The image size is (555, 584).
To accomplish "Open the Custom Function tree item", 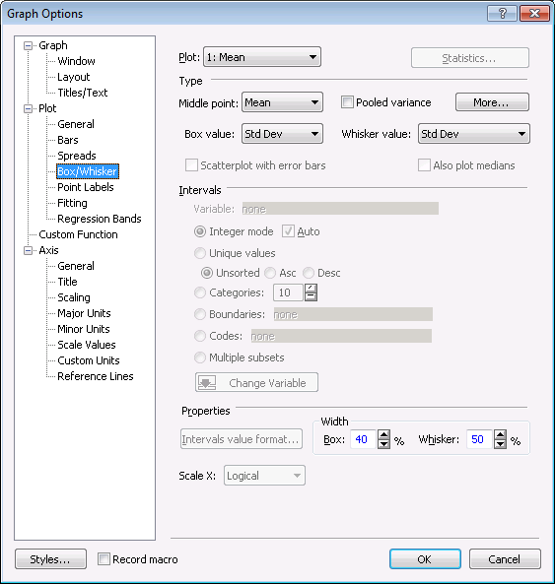I will coord(78,234).
